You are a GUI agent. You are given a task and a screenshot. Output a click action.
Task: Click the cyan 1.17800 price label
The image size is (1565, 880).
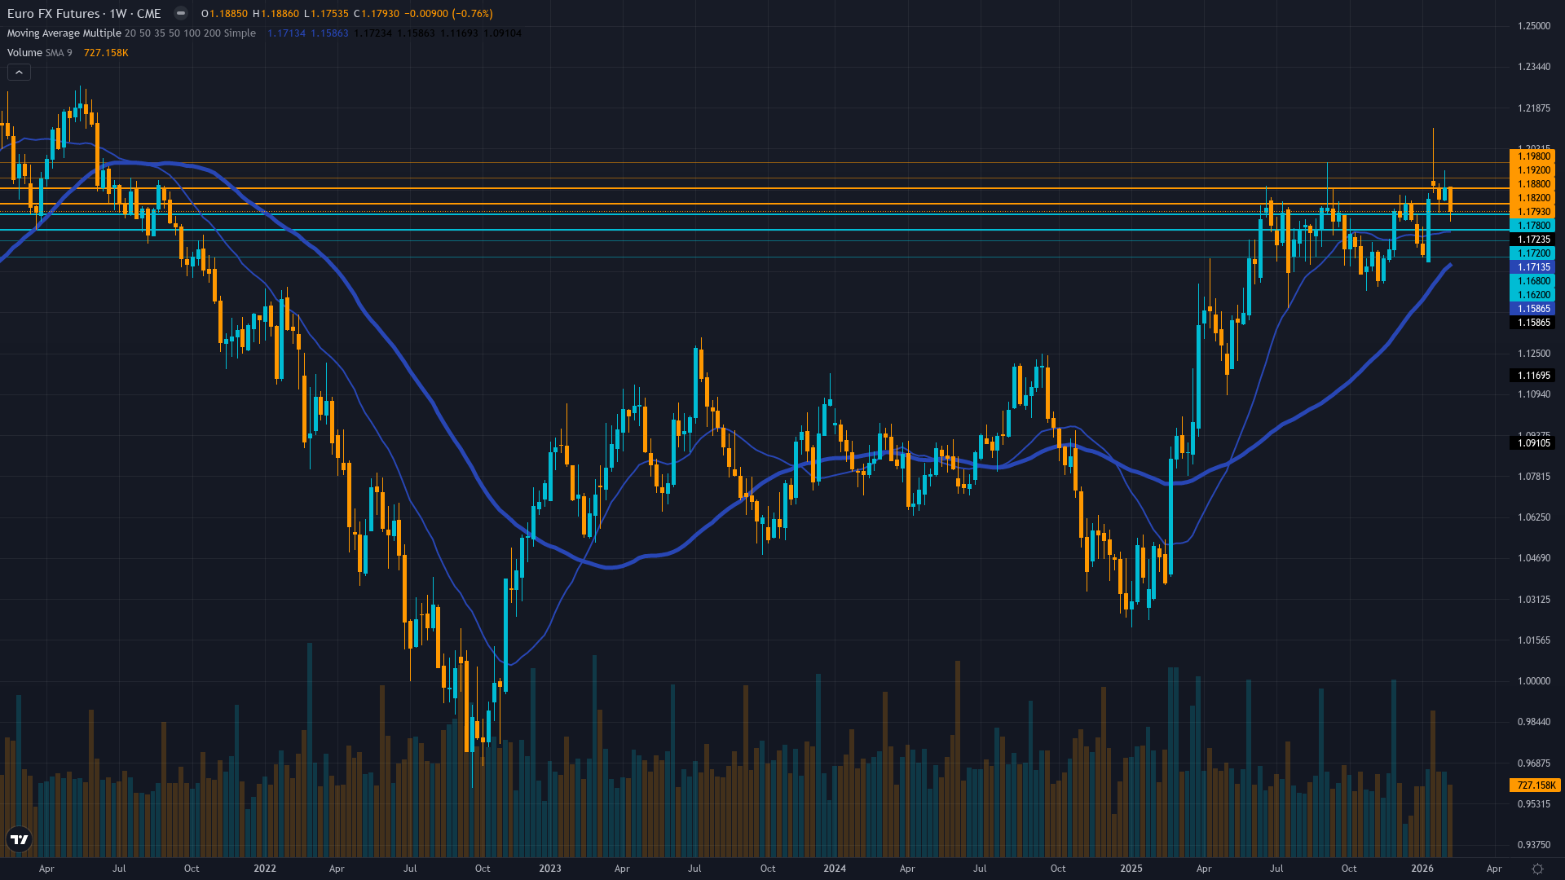coord(1532,226)
